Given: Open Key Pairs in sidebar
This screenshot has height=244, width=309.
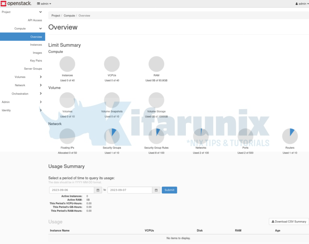Looking at the screenshot, I should click(36, 60).
